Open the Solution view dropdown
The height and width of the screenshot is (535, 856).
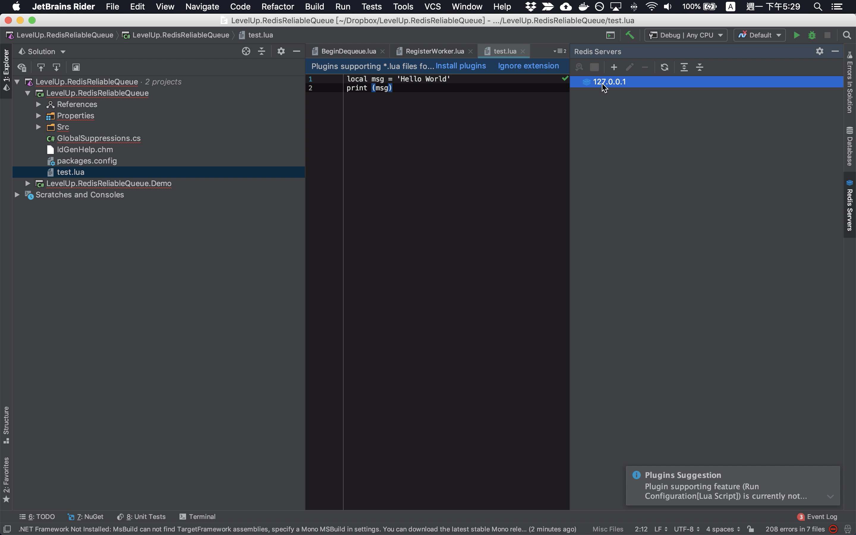click(x=42, y=51)
